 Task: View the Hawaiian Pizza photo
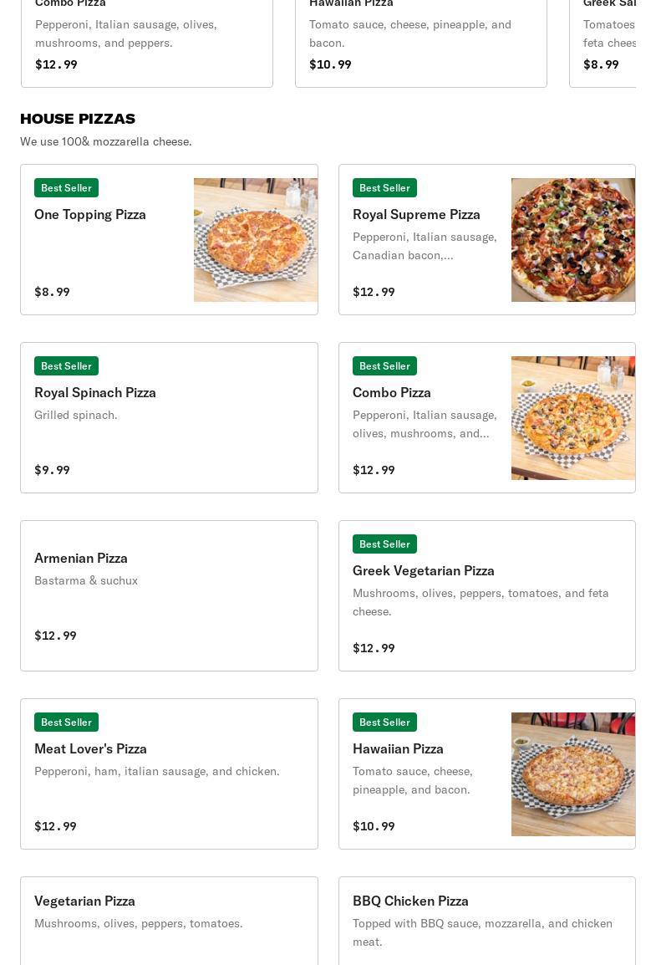[x=573, y=774]
